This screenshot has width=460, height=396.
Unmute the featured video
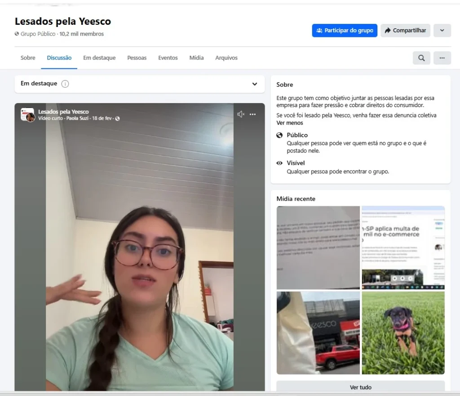pos(241,114)
